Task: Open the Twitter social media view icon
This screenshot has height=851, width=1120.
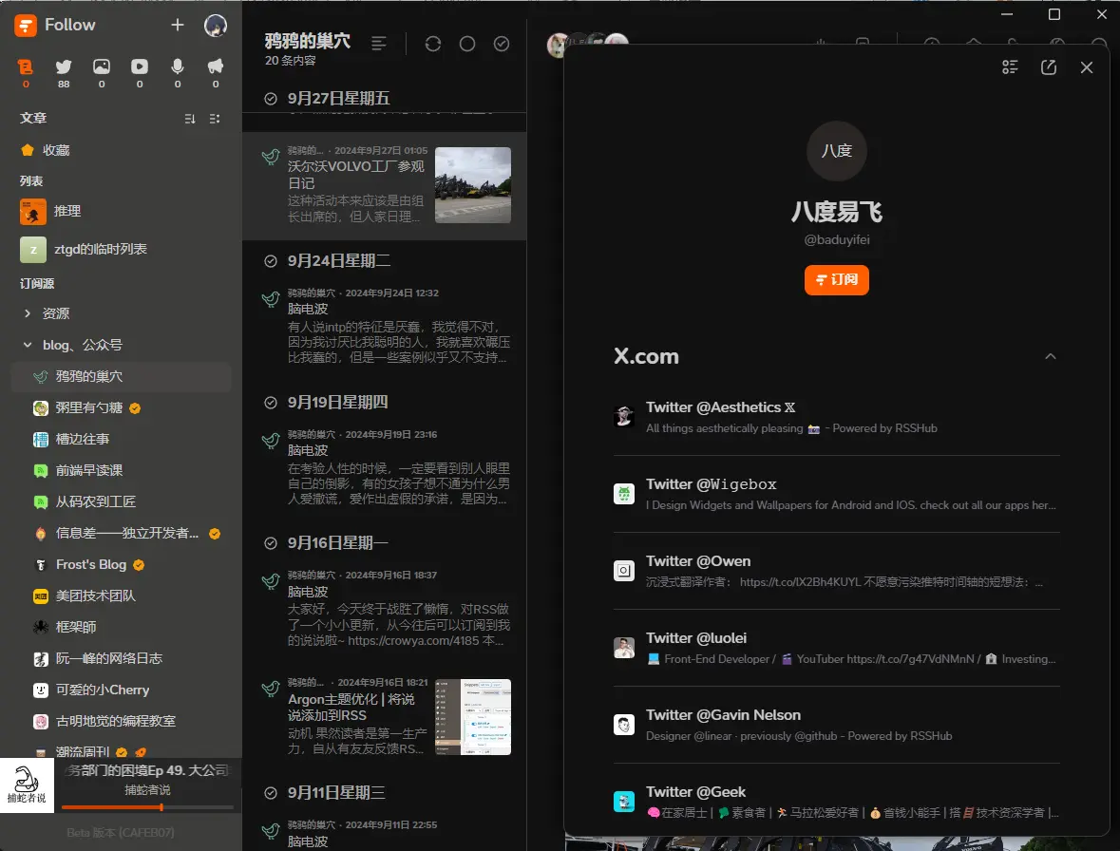Action: tap(64, 67)
